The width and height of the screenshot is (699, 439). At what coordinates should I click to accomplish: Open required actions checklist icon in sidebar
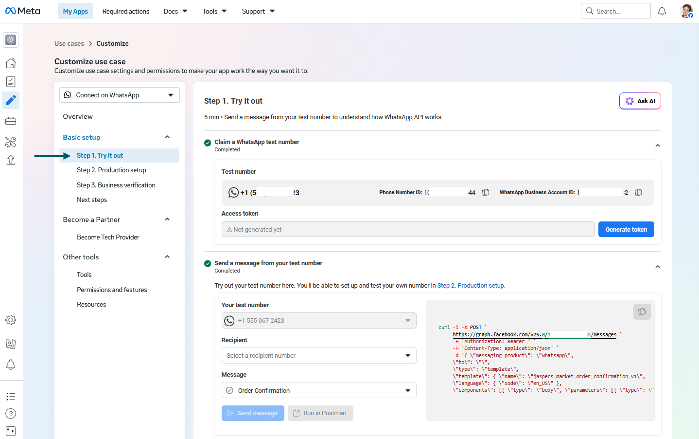coord(11,82)
